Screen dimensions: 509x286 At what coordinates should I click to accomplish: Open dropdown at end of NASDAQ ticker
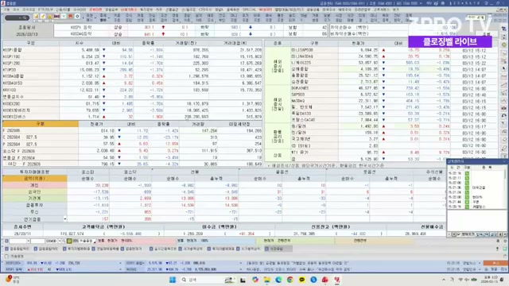coord(240,269)
